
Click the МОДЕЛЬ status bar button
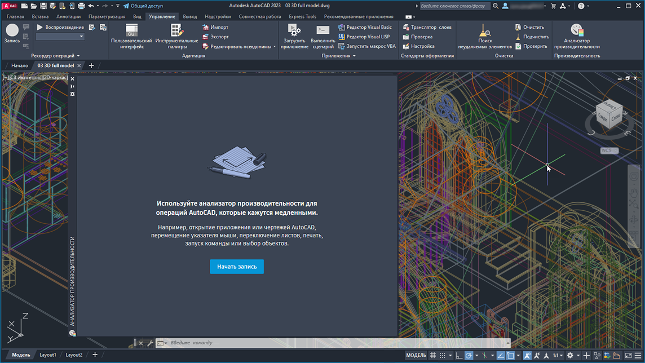(x=416, y=355)
